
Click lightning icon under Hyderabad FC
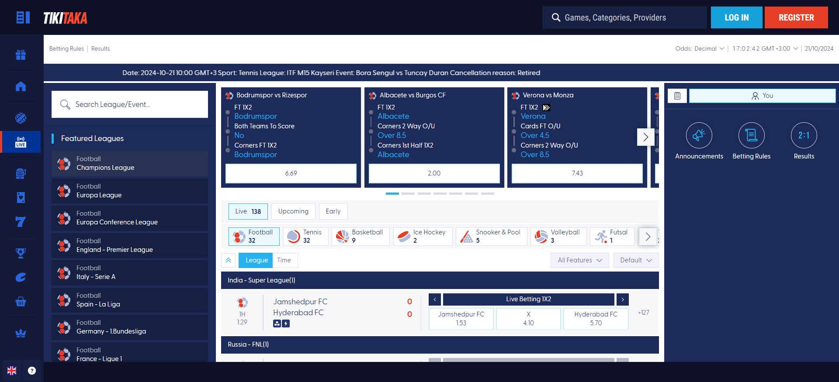coord(286,323)
